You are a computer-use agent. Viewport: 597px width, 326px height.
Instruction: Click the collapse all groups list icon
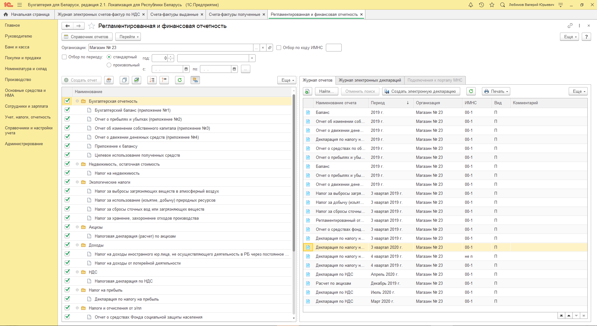(164, 80)
